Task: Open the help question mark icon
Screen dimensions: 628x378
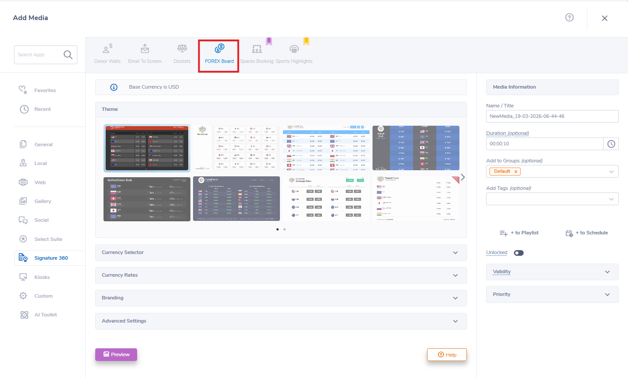Action: pyautogui.click(x=569, y=17)
